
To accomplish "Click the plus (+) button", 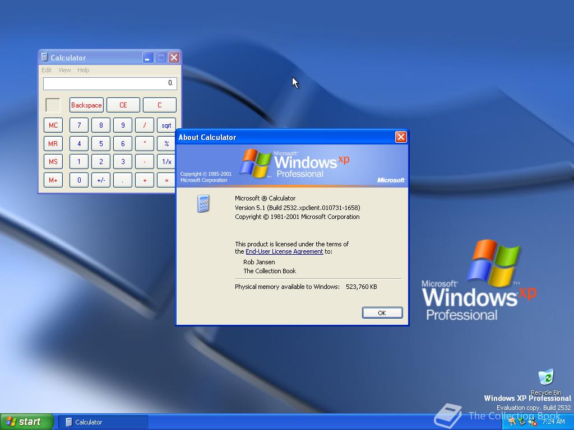I will point(145,180).
